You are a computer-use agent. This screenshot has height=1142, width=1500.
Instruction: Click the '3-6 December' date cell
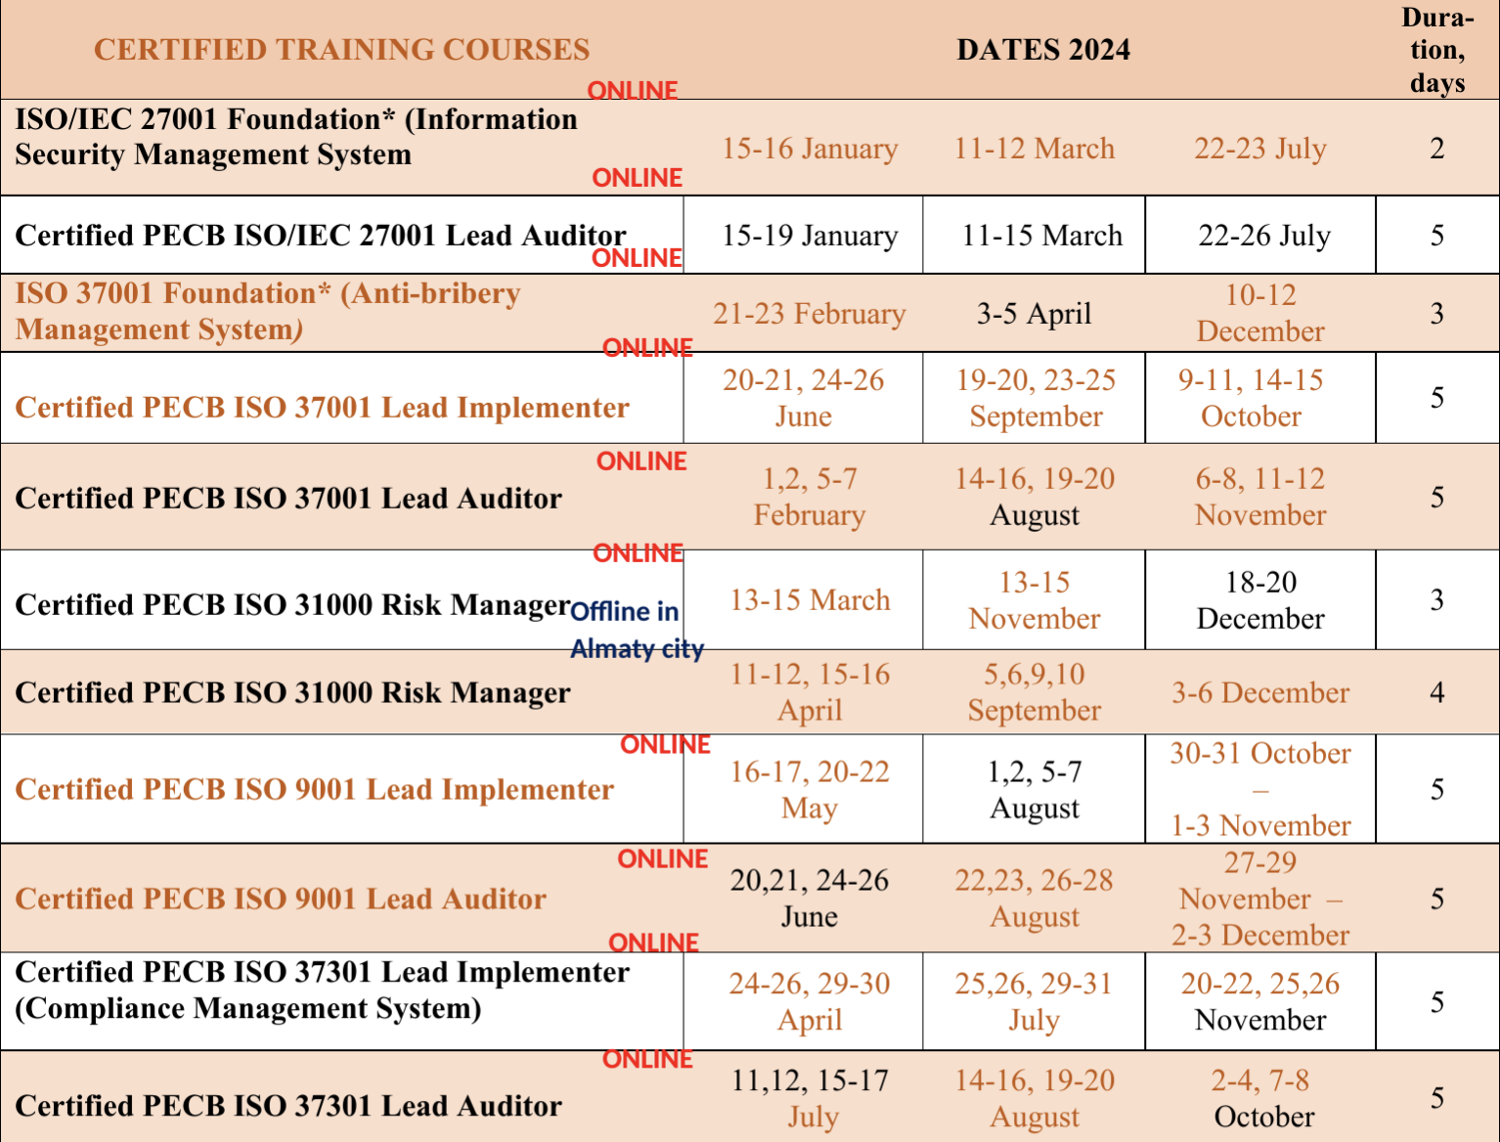[x=1260, y=693]
